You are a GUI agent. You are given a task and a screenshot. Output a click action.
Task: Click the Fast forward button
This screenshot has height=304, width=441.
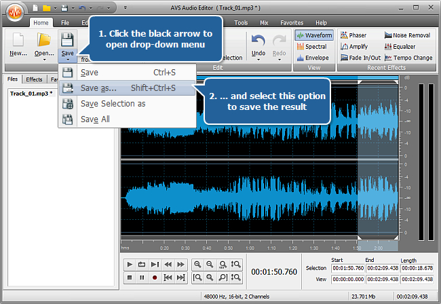tap(181, 265)
